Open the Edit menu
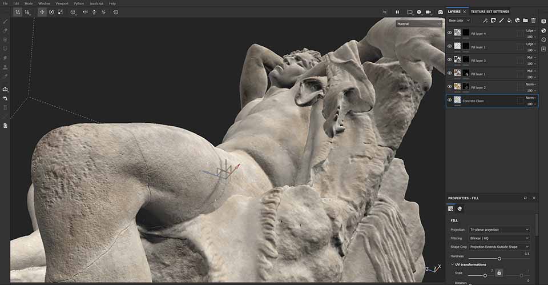This screenshot has height=285, width=548. pos(16,3)
